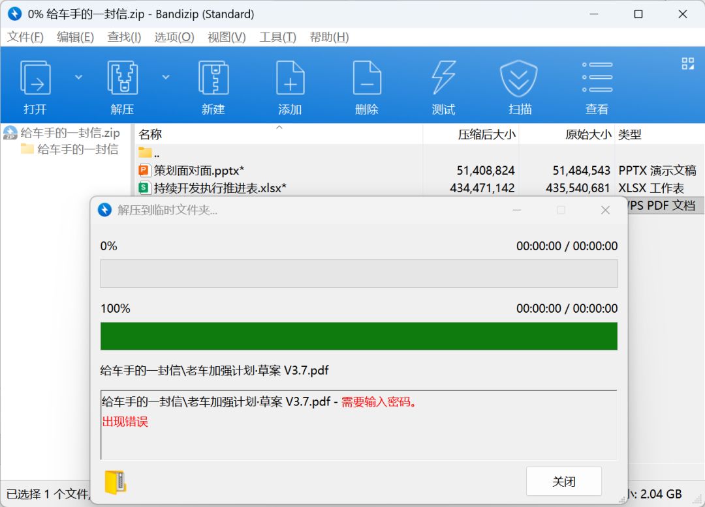This screenshot has width=705, height=507.
Task: Click the 删除 (Delete) toolbar icon
Action: (x=367, y=77)
